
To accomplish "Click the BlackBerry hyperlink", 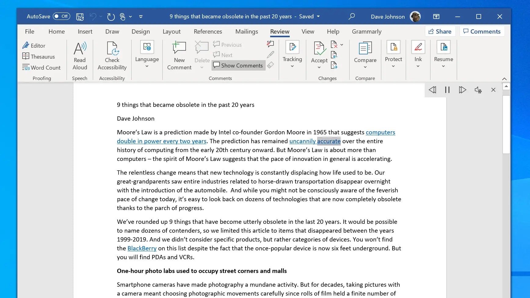I will point(142,248).
